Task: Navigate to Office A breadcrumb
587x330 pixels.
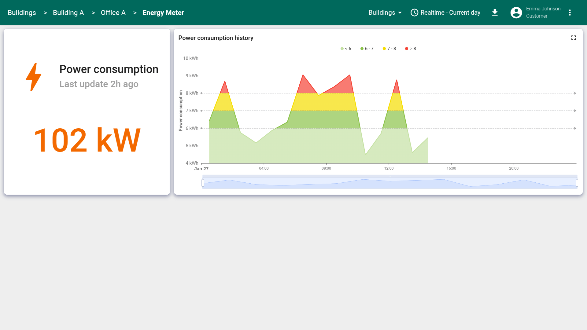Action: (x=113, y=13)
